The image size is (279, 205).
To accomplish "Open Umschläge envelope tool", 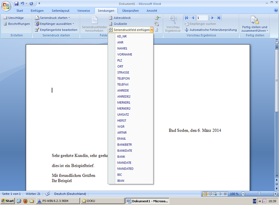I will point(14,18).
